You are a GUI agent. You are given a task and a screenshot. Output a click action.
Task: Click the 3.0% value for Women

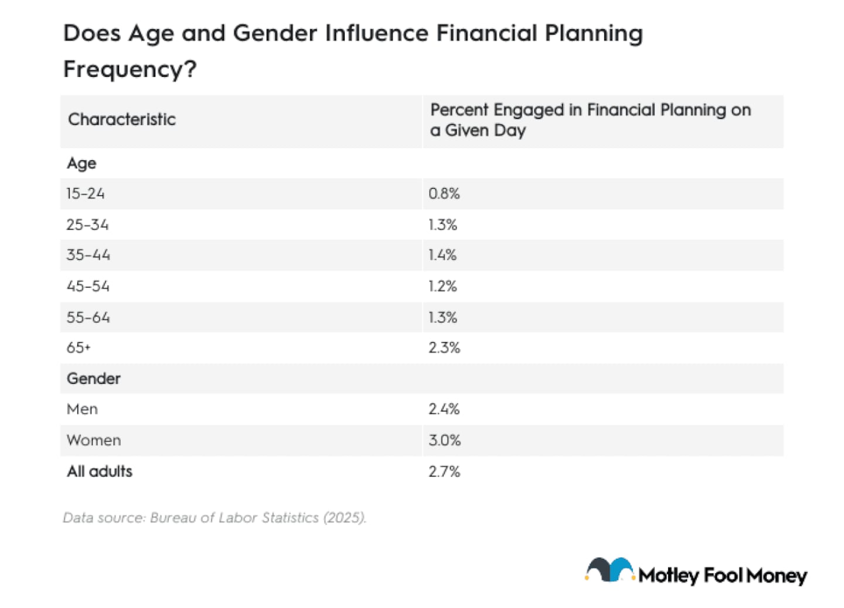click(x=444, y=440)
